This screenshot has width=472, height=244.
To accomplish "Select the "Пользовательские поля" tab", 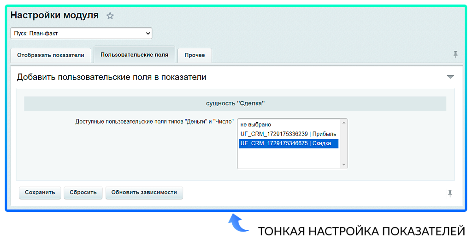I will (x=134, y=55).
